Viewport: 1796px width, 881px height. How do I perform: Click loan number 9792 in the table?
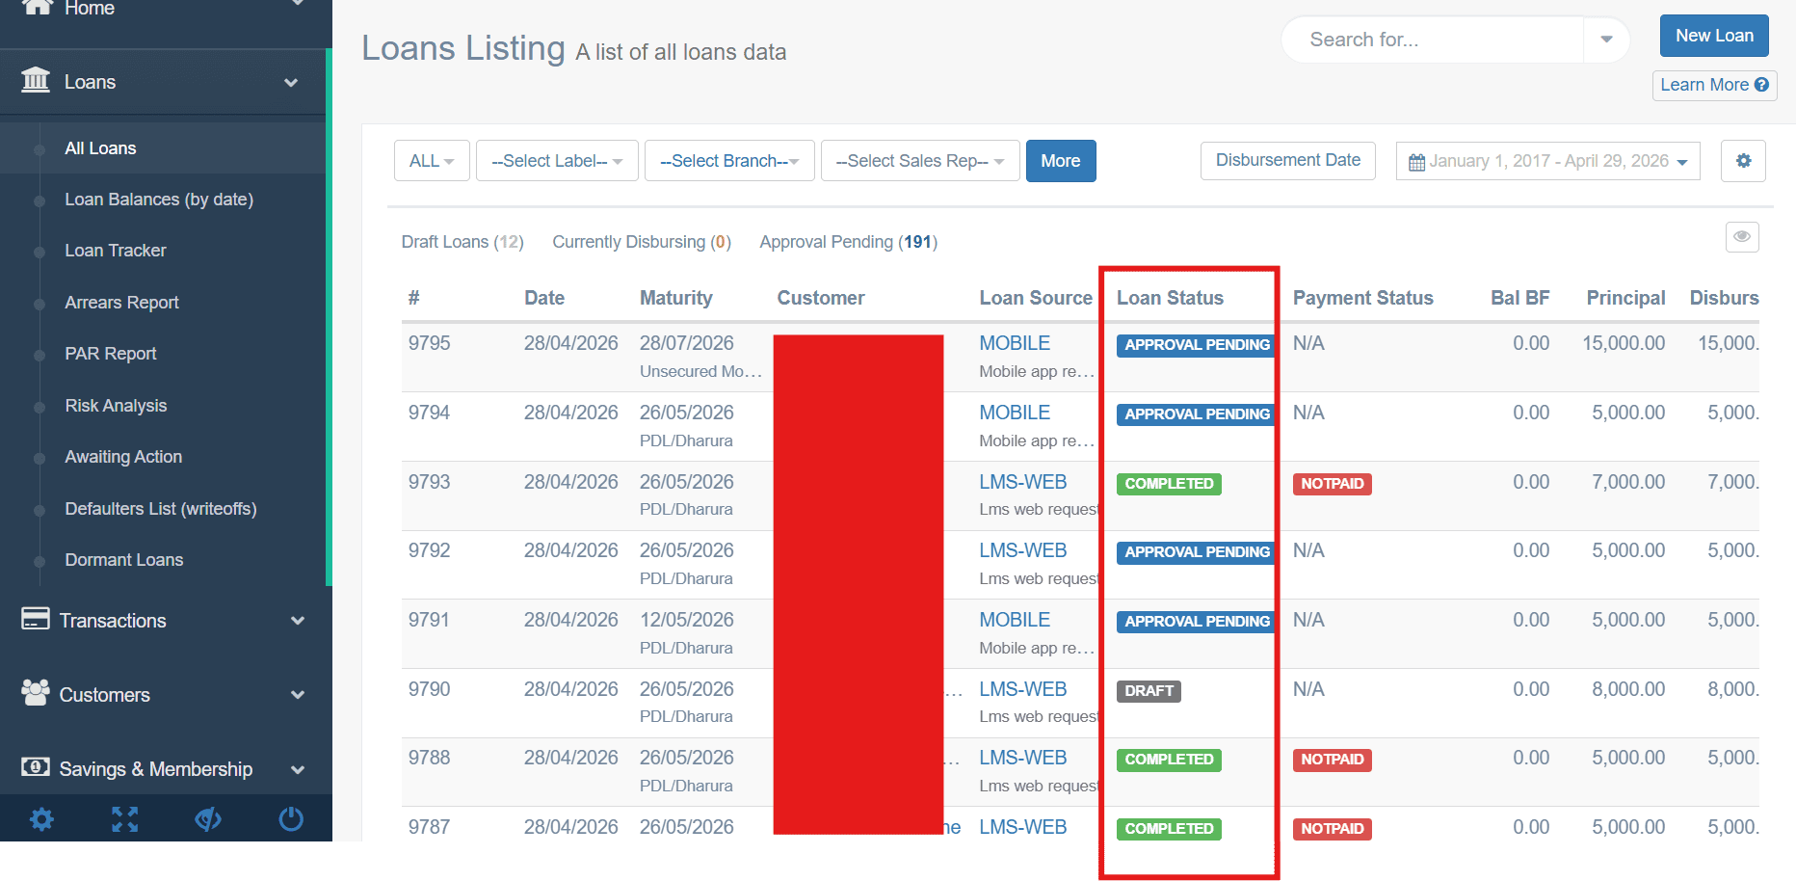(x=429, y=550)
